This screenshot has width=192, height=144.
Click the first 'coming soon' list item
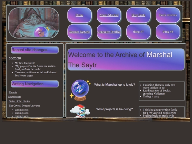click(x=22, y=110)
